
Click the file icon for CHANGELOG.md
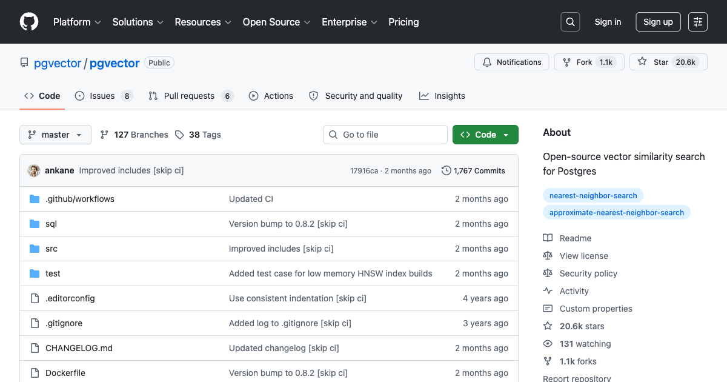(35, 348)
